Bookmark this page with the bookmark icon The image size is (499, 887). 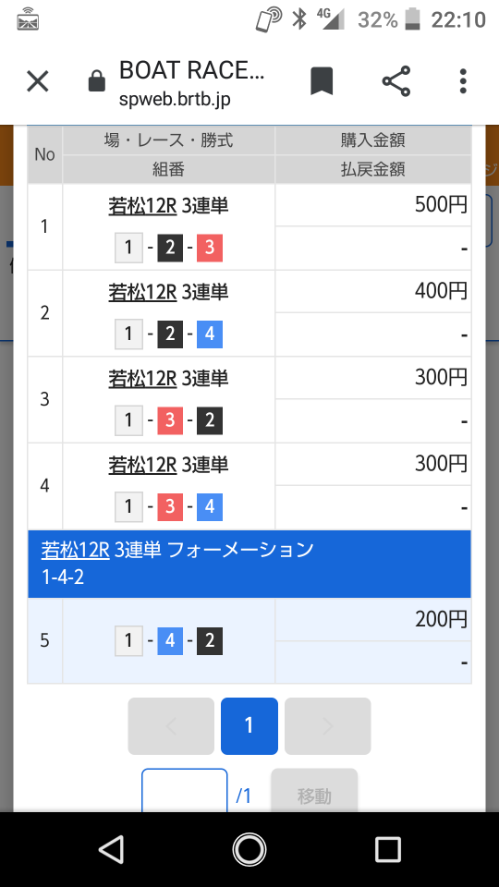coord(322,81)
